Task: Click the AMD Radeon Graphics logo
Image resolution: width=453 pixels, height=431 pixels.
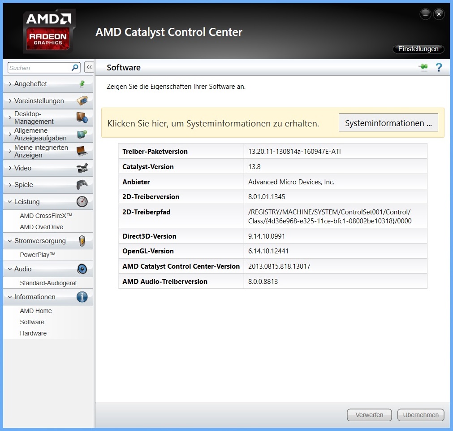Action: (48, 31)
